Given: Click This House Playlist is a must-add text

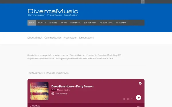Looking at the screenshot, I should coord(48,73).
